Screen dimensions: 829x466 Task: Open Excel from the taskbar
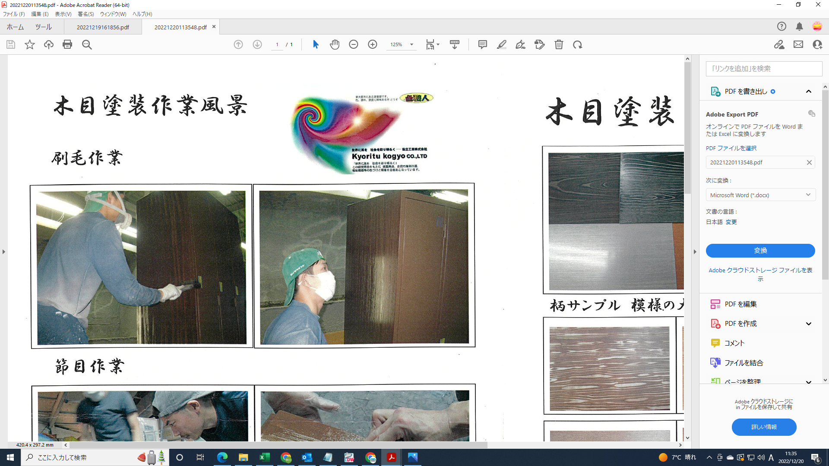tap(264, 457)
